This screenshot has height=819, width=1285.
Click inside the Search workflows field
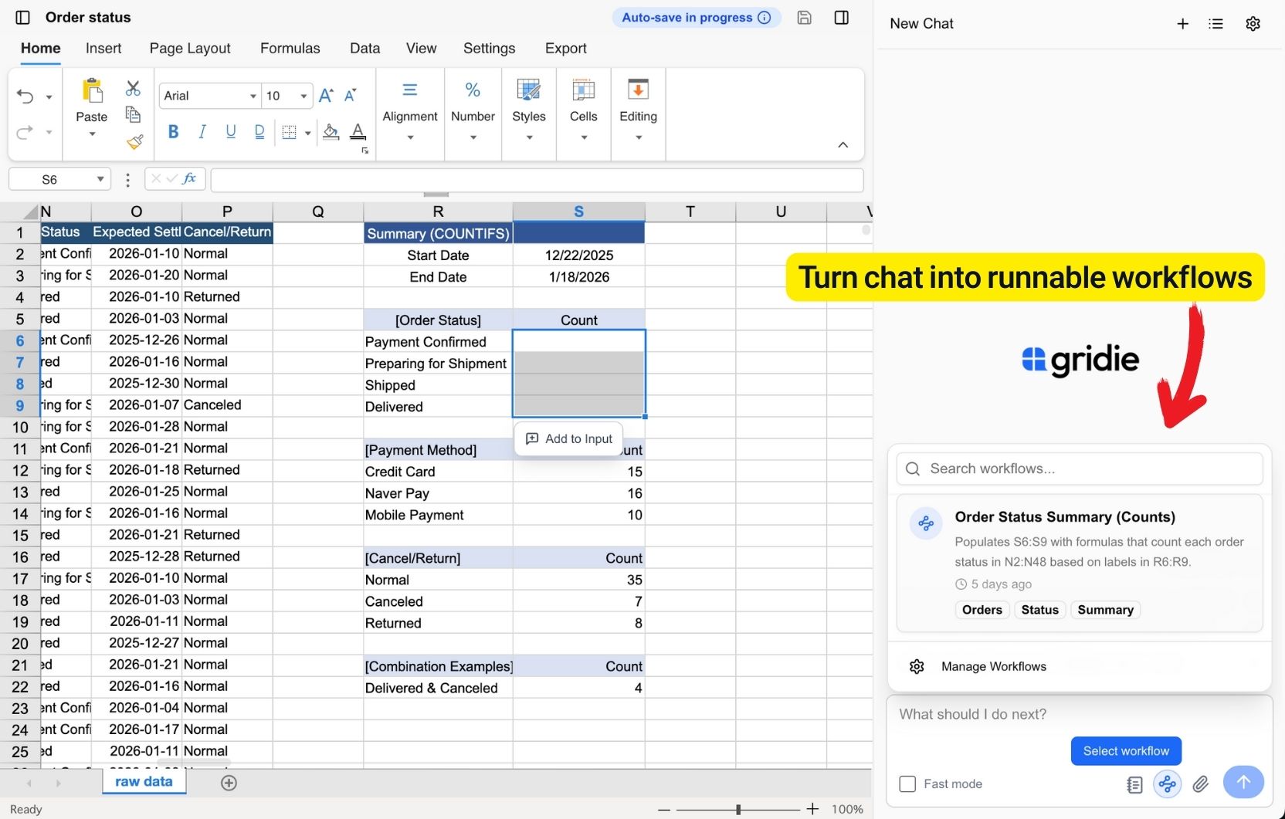coord(1078,468)
